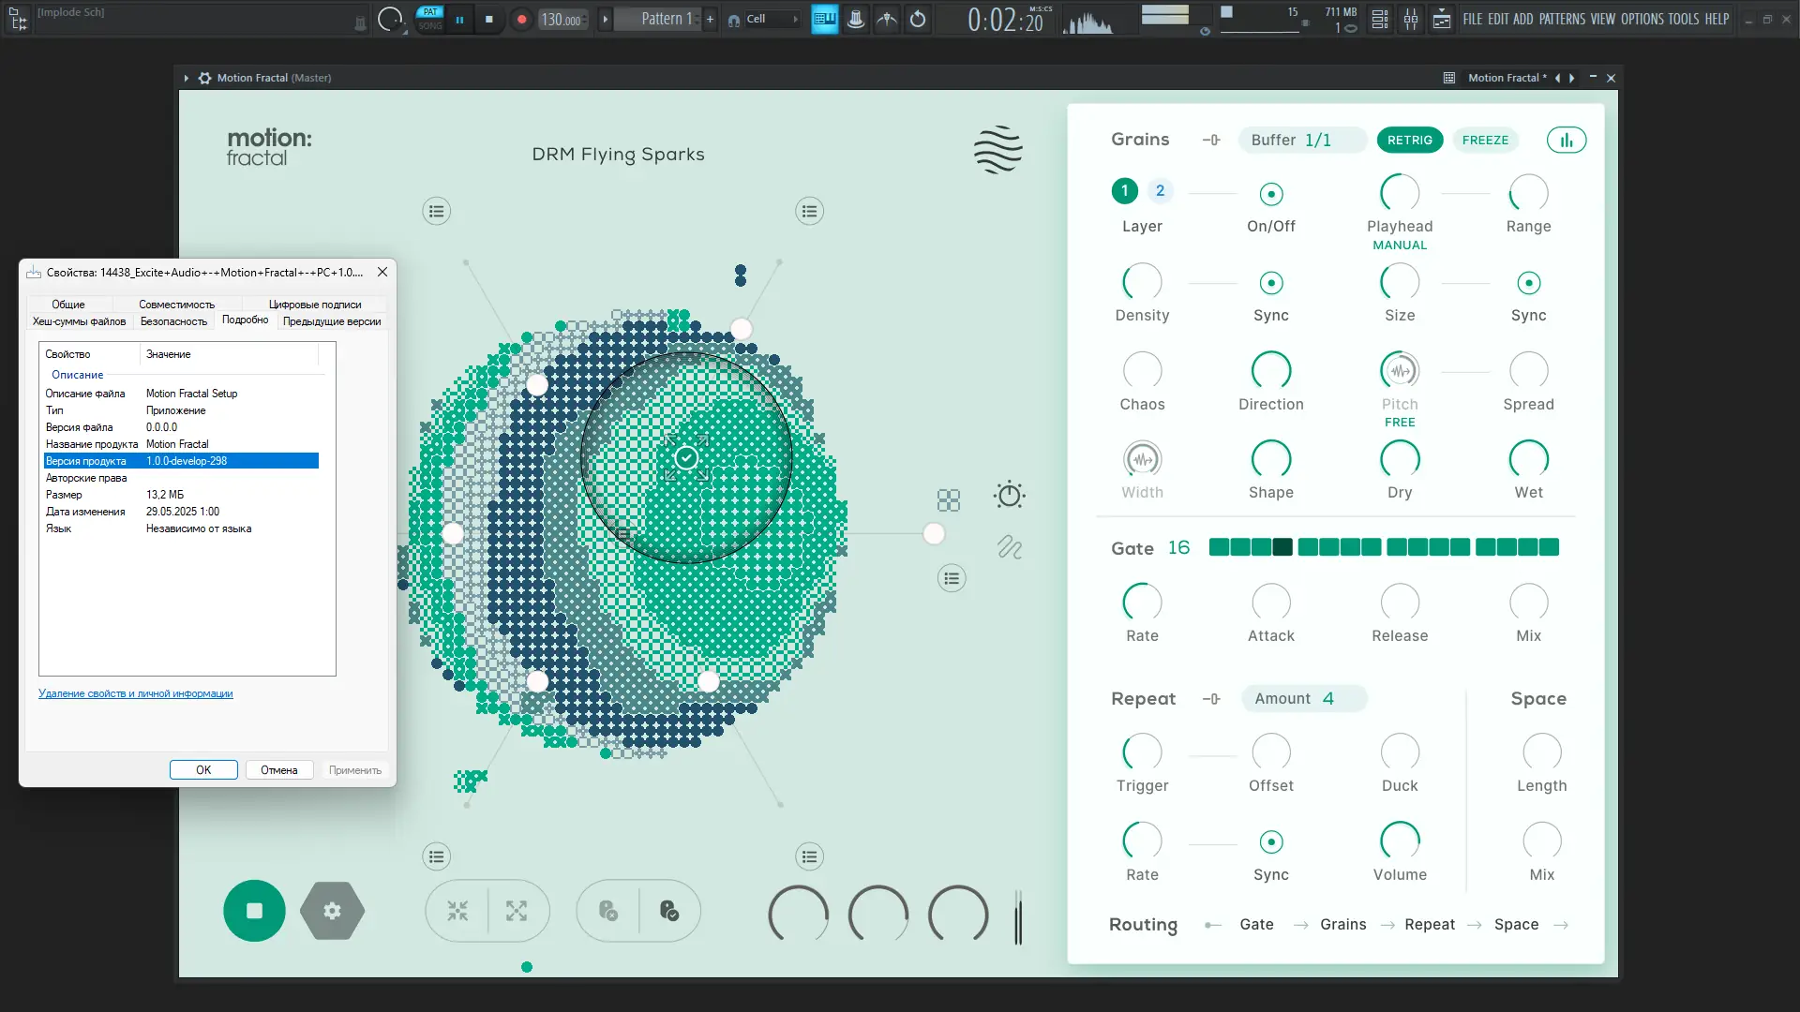Image resolution: width=1800 pixels, height=1012 pixels.
Task: Click the timer clock icon beside fractal
Action: tap(1009, 495)
